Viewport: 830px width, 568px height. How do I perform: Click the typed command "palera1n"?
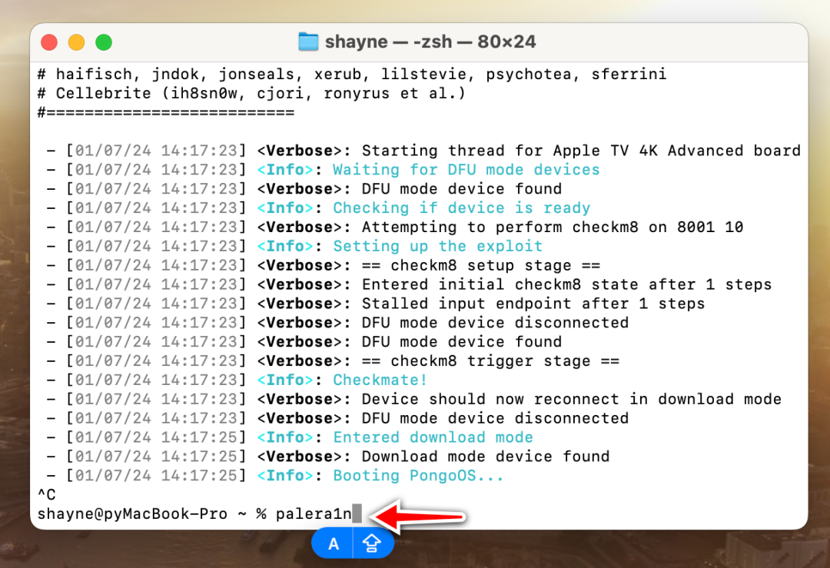(x=314, y=514)
